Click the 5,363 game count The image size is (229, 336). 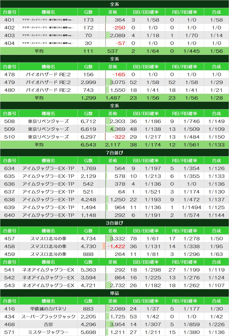point(88,270)
